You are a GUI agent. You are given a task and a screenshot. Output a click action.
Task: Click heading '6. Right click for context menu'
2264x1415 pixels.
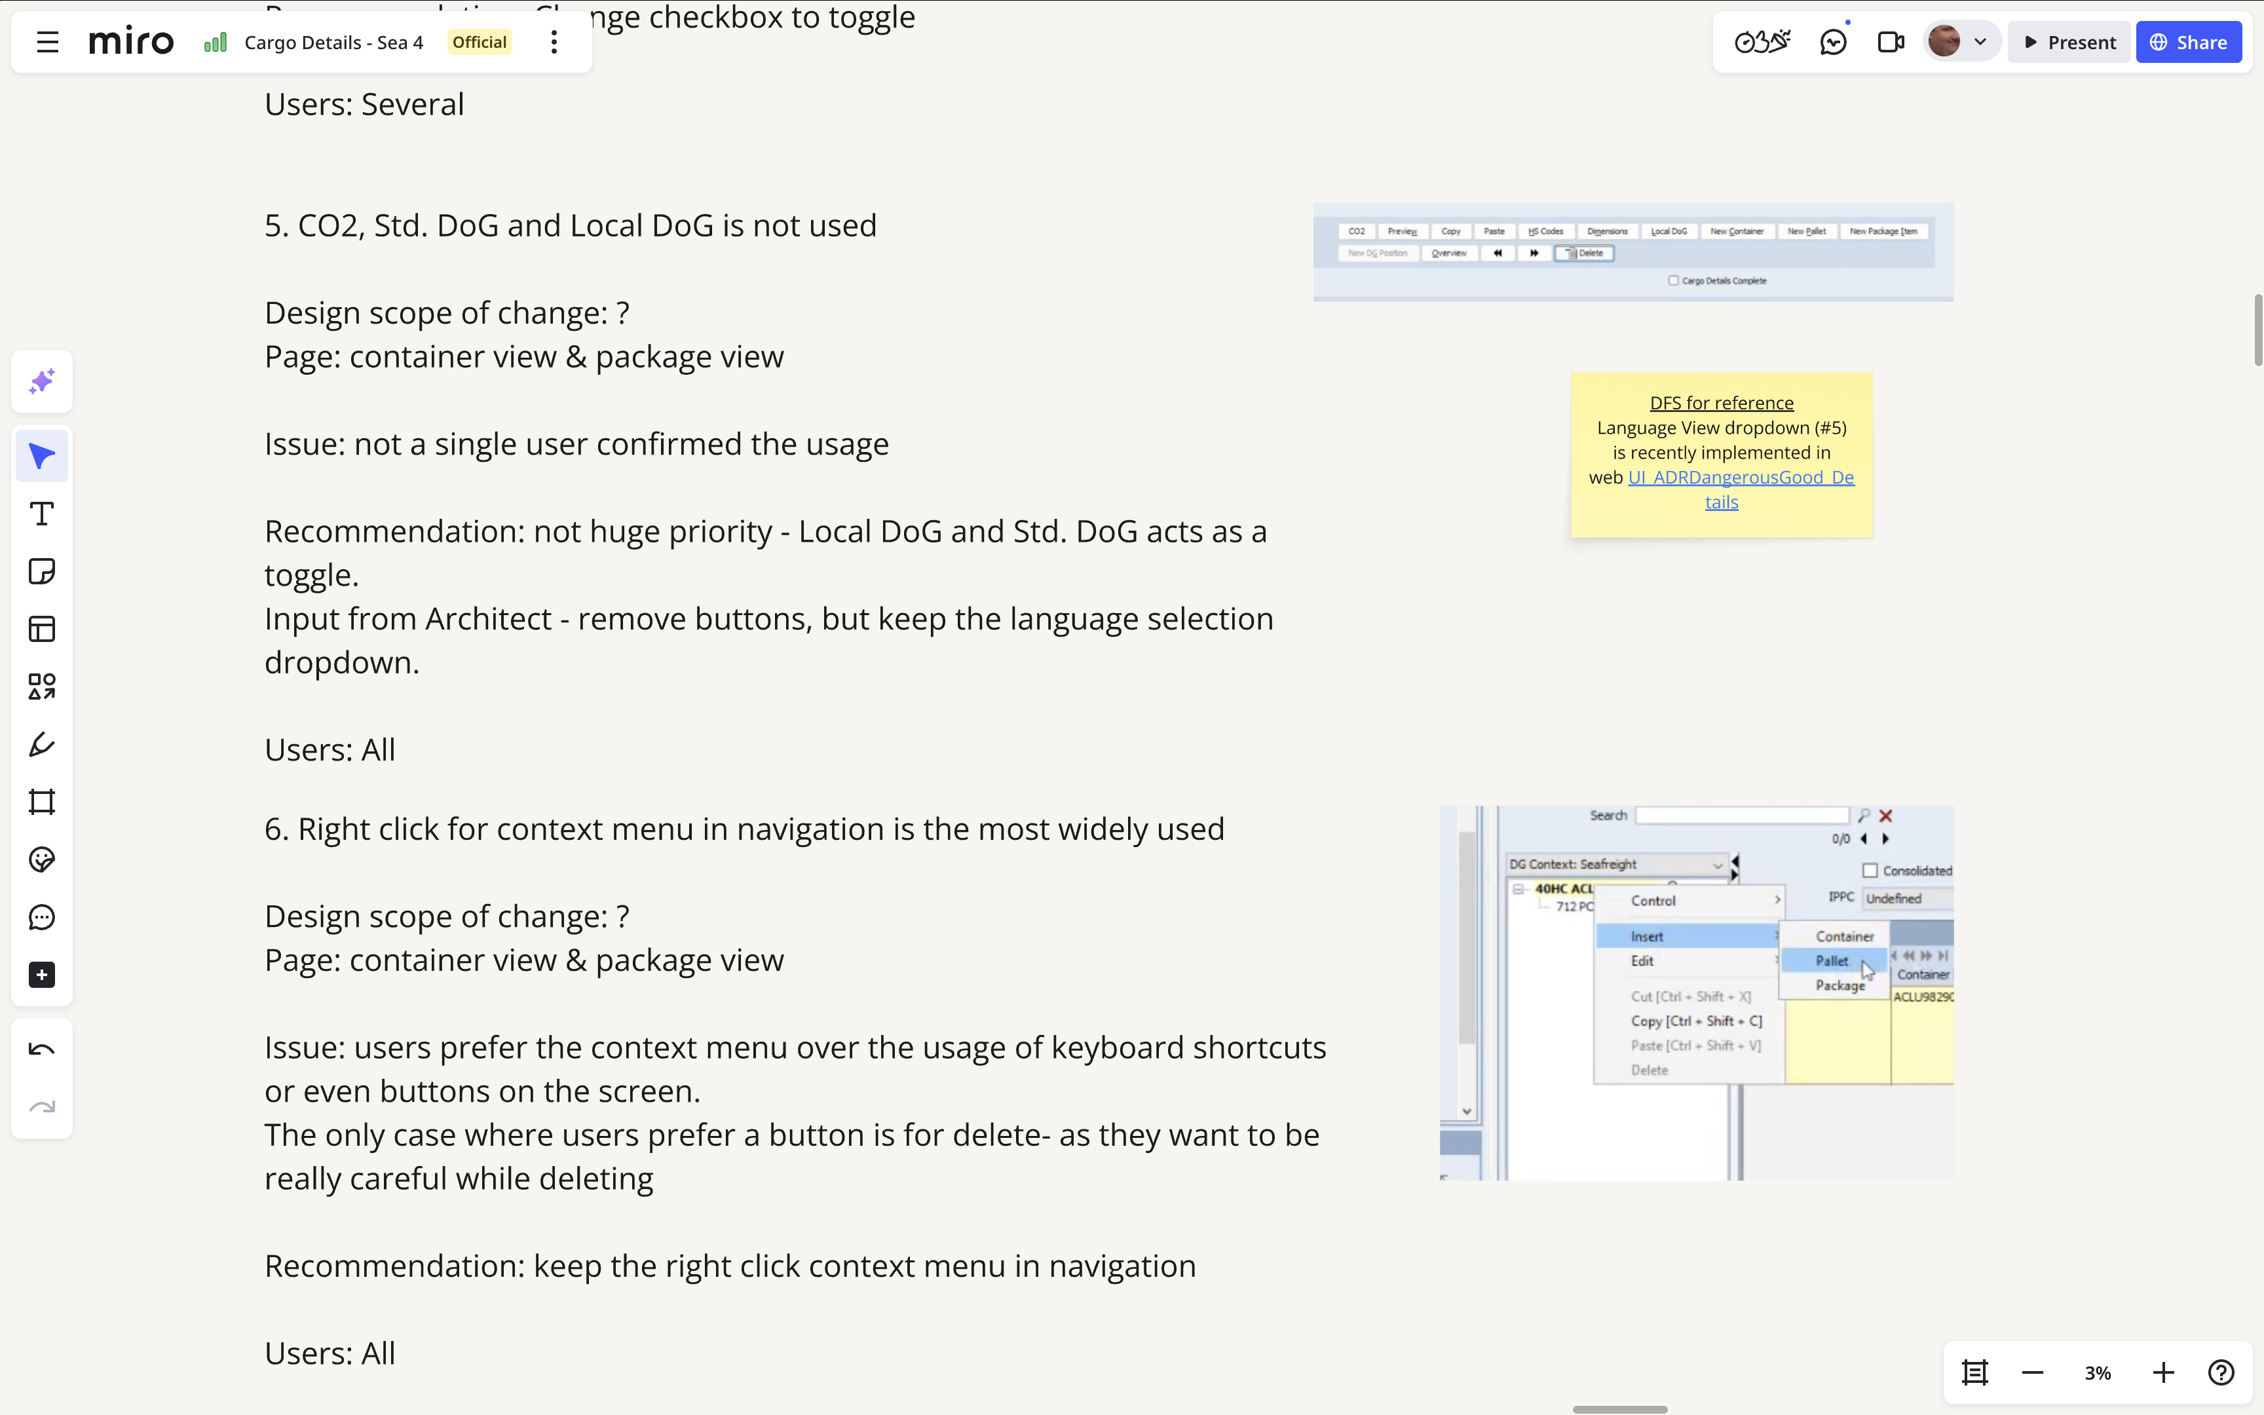(x=744, y=829)
